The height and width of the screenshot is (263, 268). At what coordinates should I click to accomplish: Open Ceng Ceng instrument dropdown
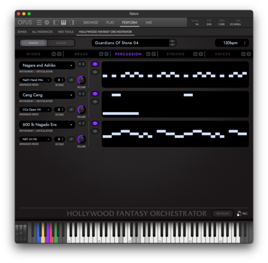(x=47, y=95)
